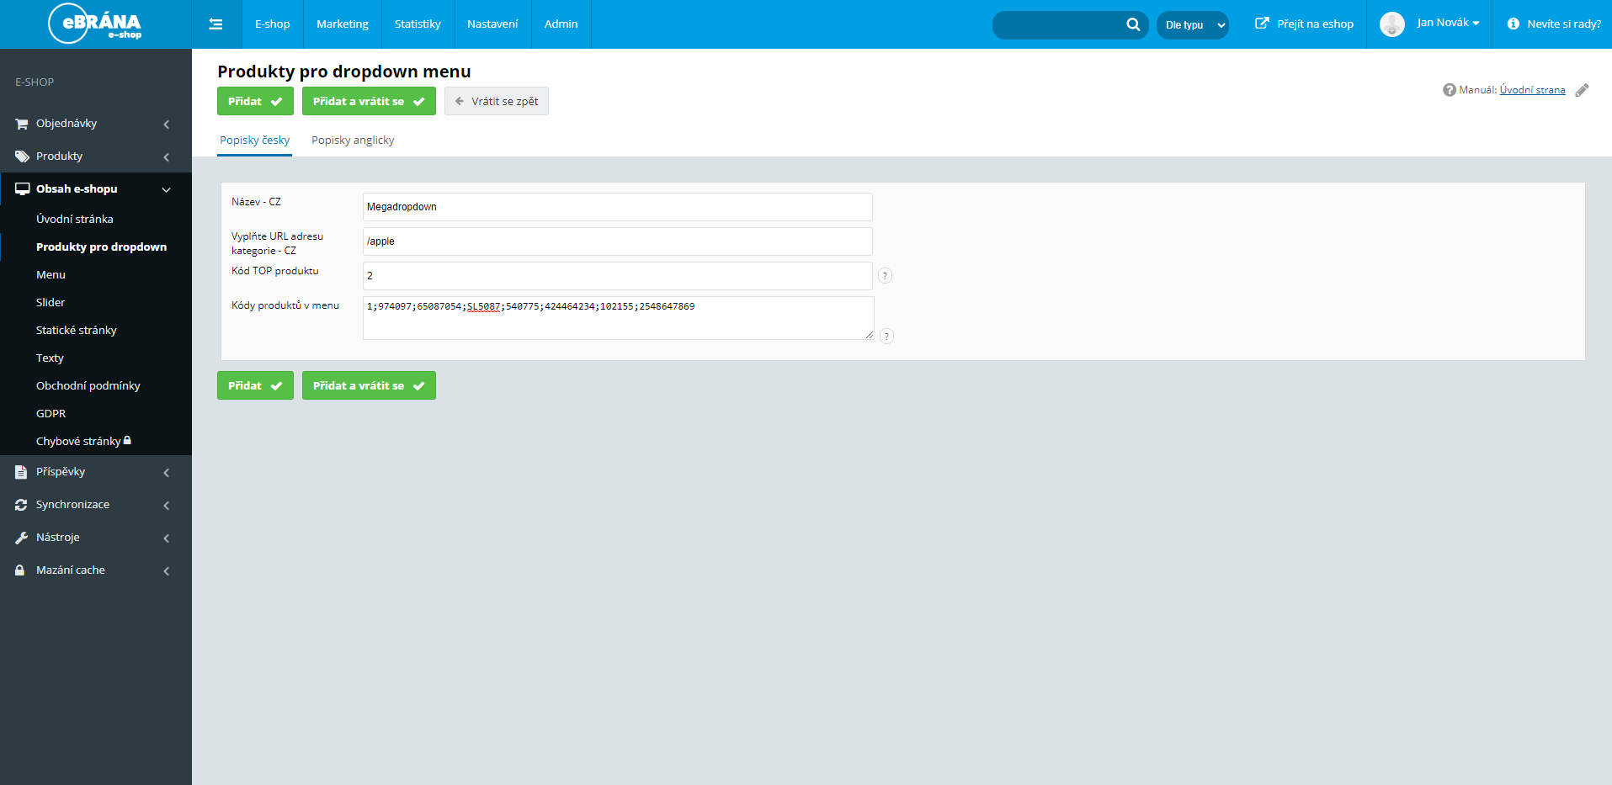1612x785 pixels.
Task: Open the Statistiky top menu
Action: [418, 24]
